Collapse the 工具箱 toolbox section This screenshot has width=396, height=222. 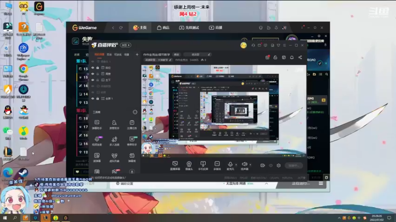135,112
